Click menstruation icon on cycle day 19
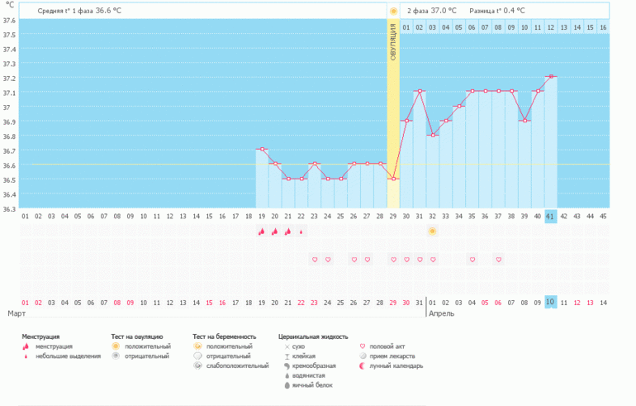636x406 pixels. (262, 232)
